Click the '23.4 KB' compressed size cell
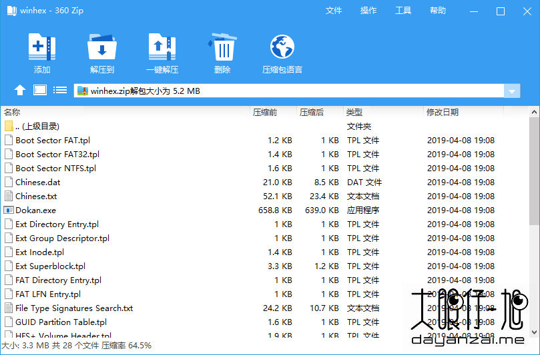540x355 pixels. pyautogui.click(x=324, y=196)
